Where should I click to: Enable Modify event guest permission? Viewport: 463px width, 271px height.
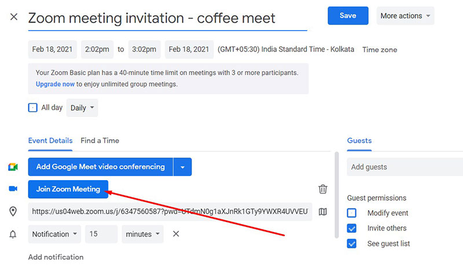coord(352,213)
